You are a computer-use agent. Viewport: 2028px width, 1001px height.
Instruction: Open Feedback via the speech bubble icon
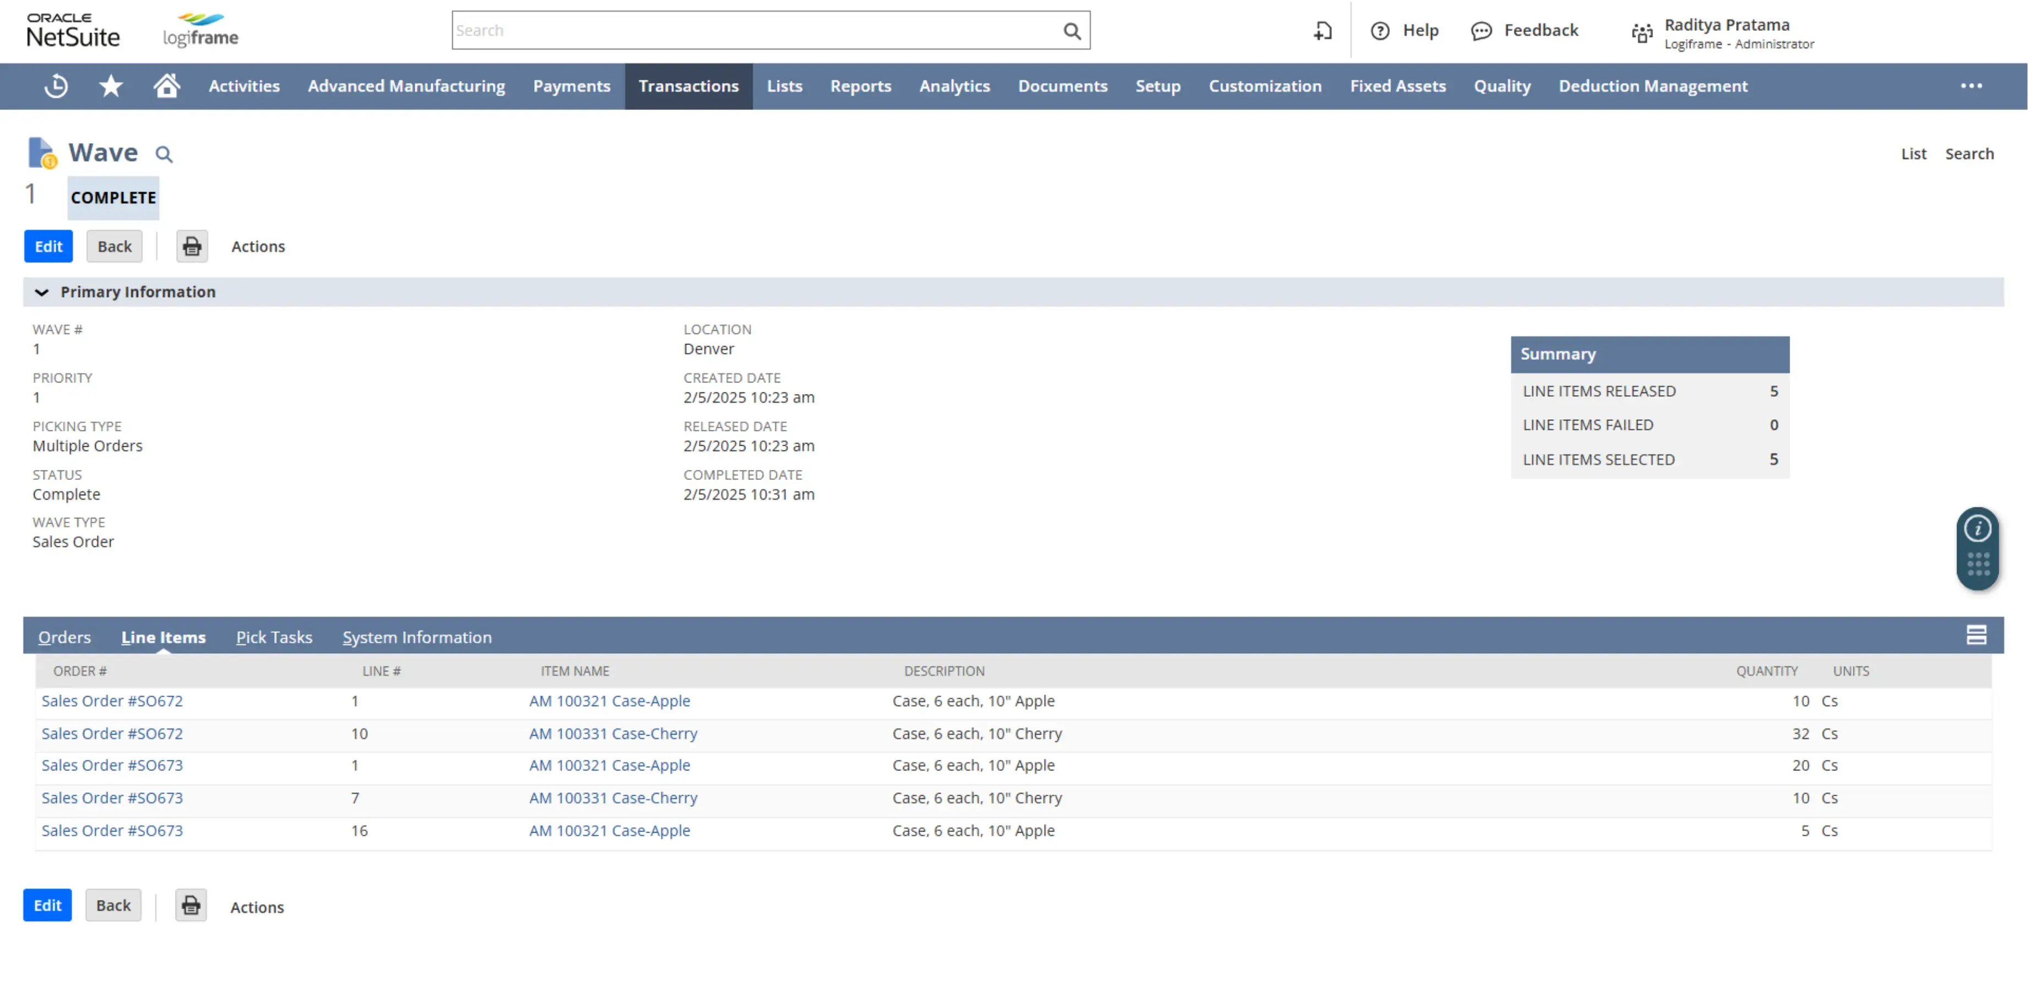pos(1481,31)
